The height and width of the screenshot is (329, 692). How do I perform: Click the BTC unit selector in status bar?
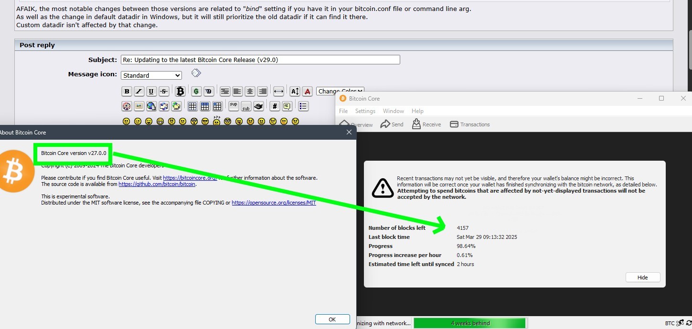pos(670,323)
